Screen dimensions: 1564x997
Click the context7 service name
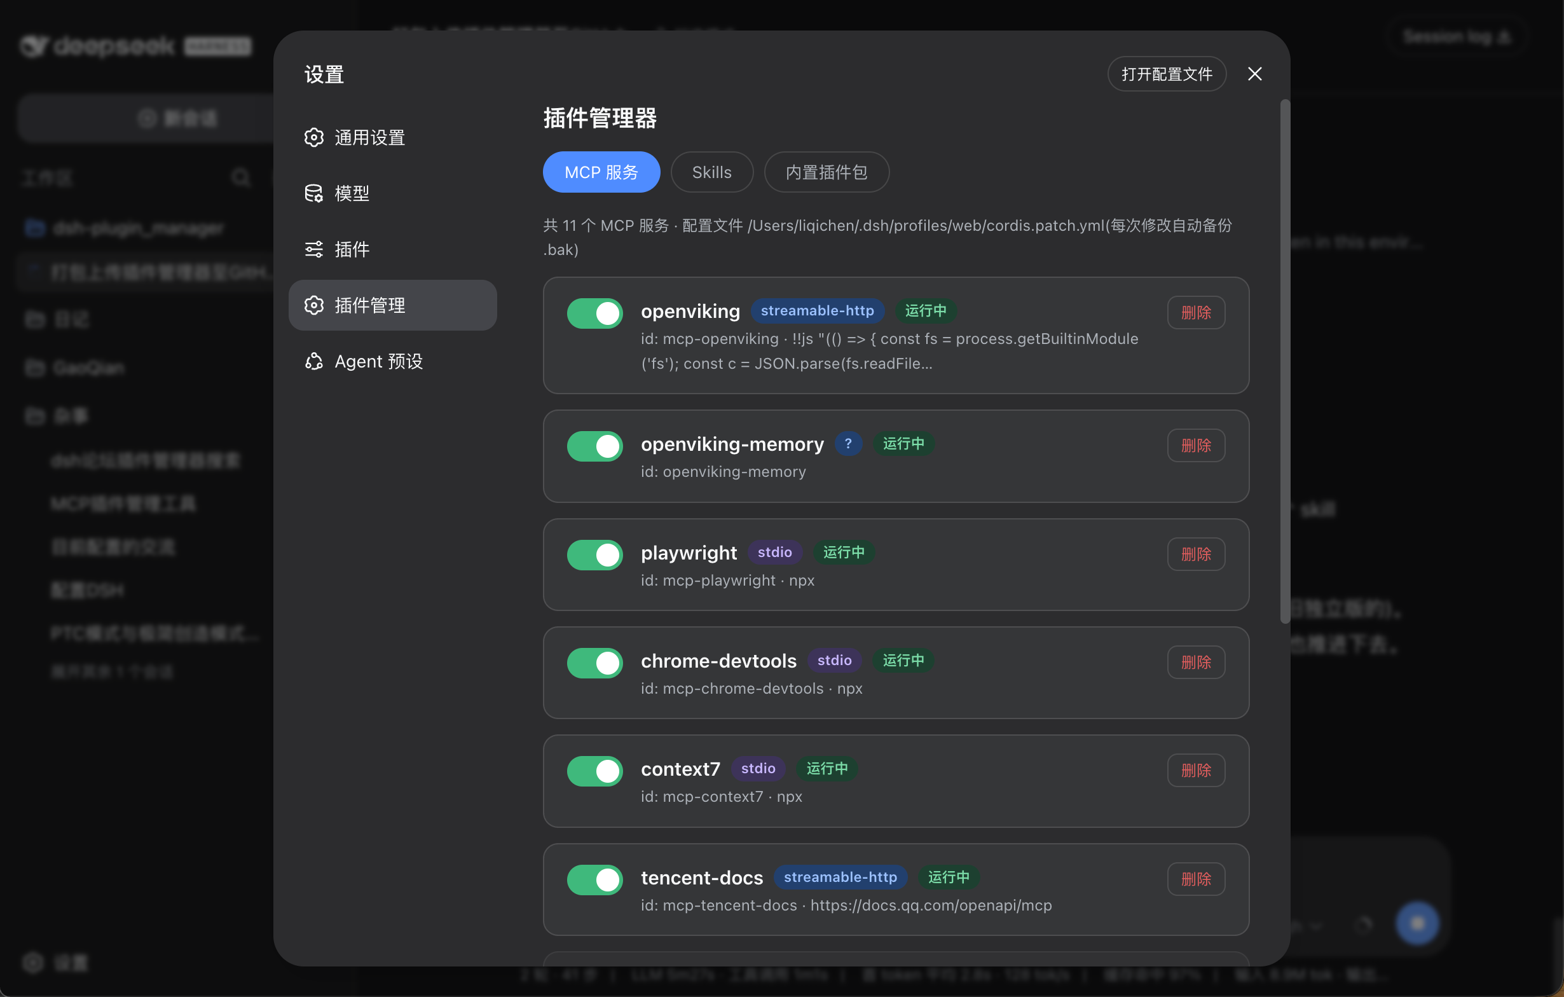(x=680, y=769)
